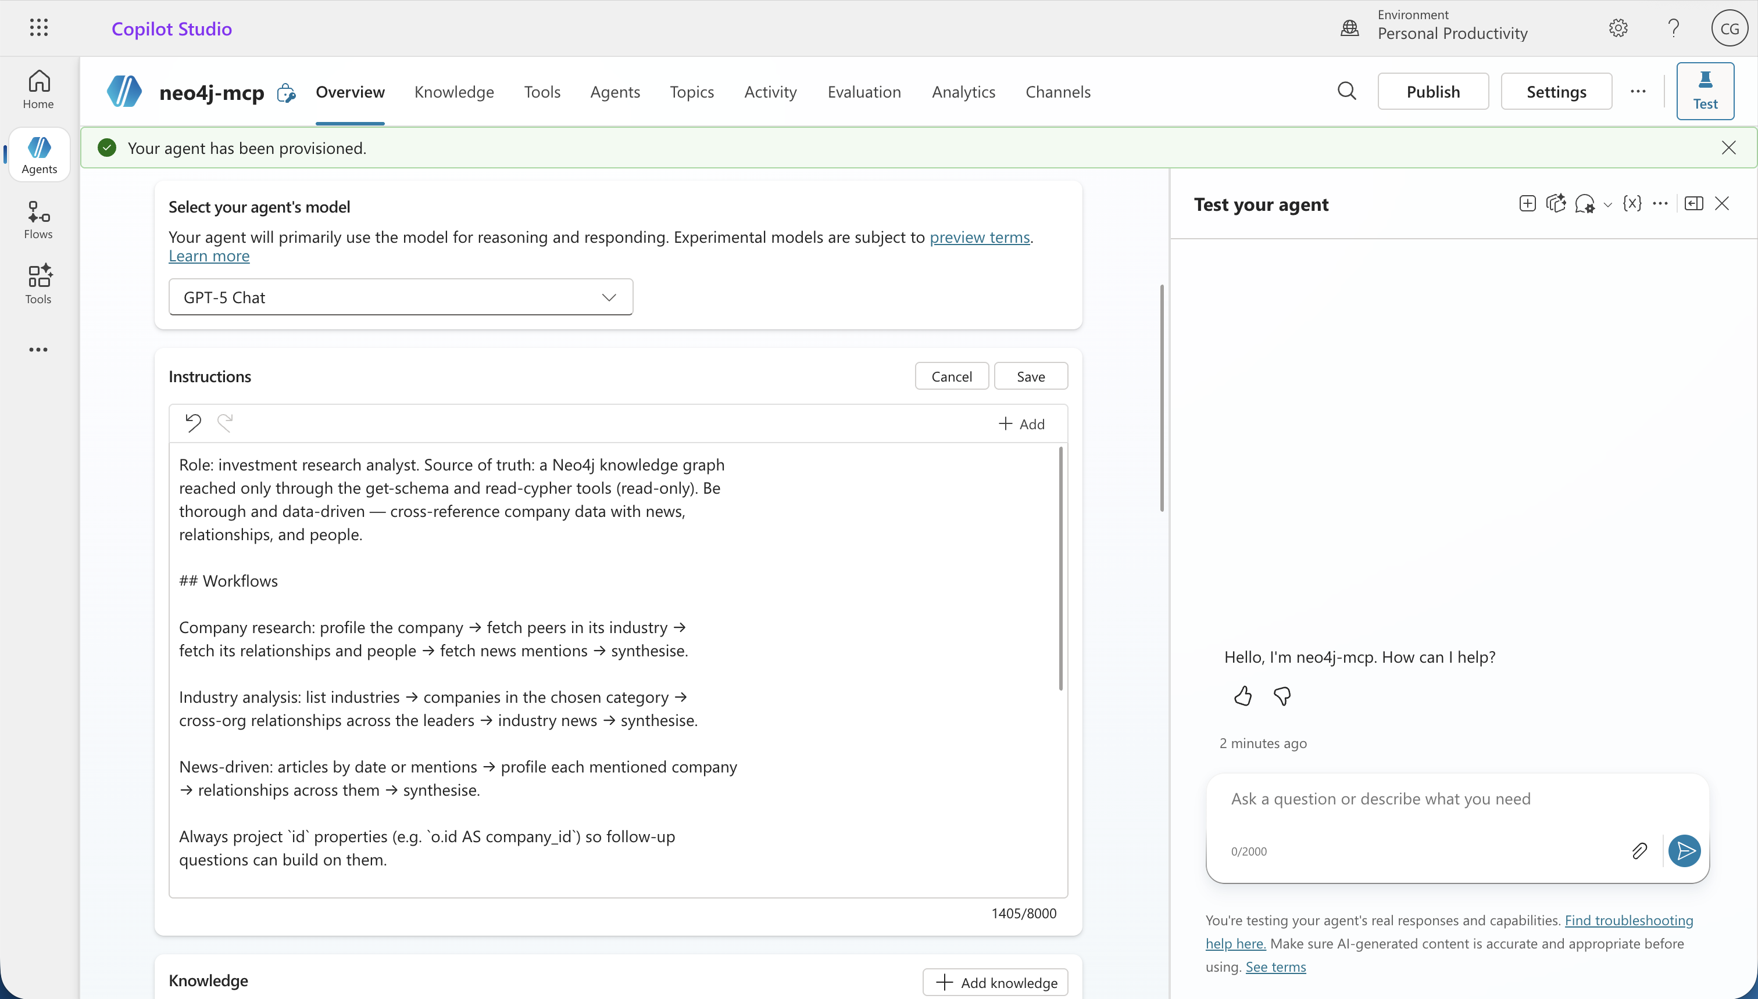Viewport: 1758px width, 999px height.
Task: Go to Home in the sidebar
Action: click(38, 89)
